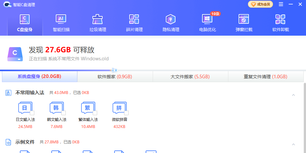Click the 共 43.0MB total text
The image size is (306, 153).
click(59, 93)
